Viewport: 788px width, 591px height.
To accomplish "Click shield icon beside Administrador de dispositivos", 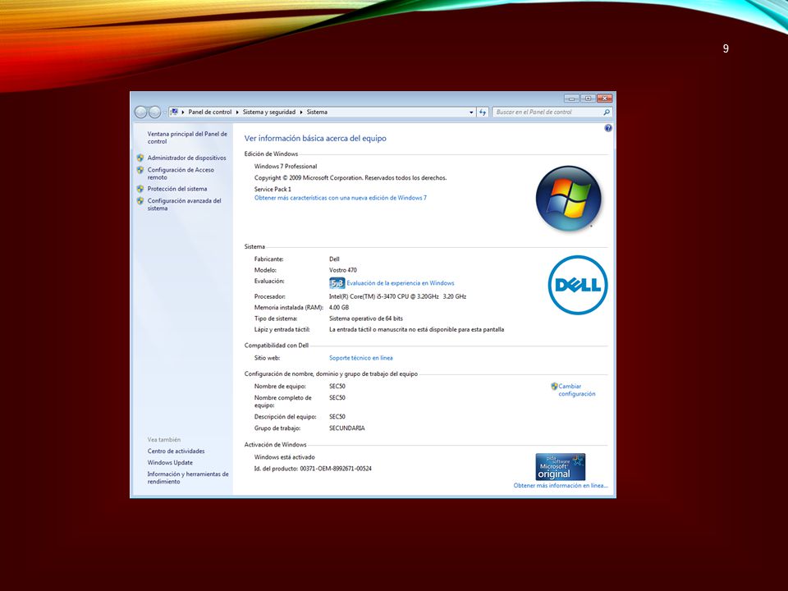I will pyautogui.click(x=140, y=158).
